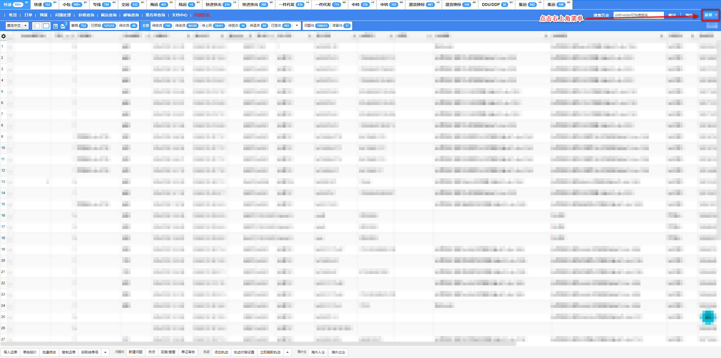
Task: Open 邮编查询
Action: pyautogui.click(x=131, y=15)
